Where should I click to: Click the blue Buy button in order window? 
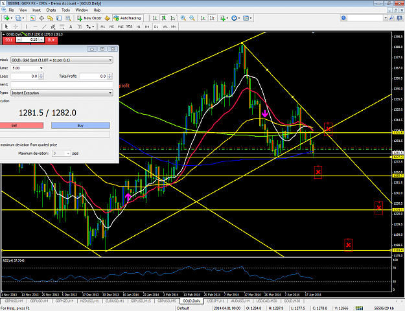(80, 126)
